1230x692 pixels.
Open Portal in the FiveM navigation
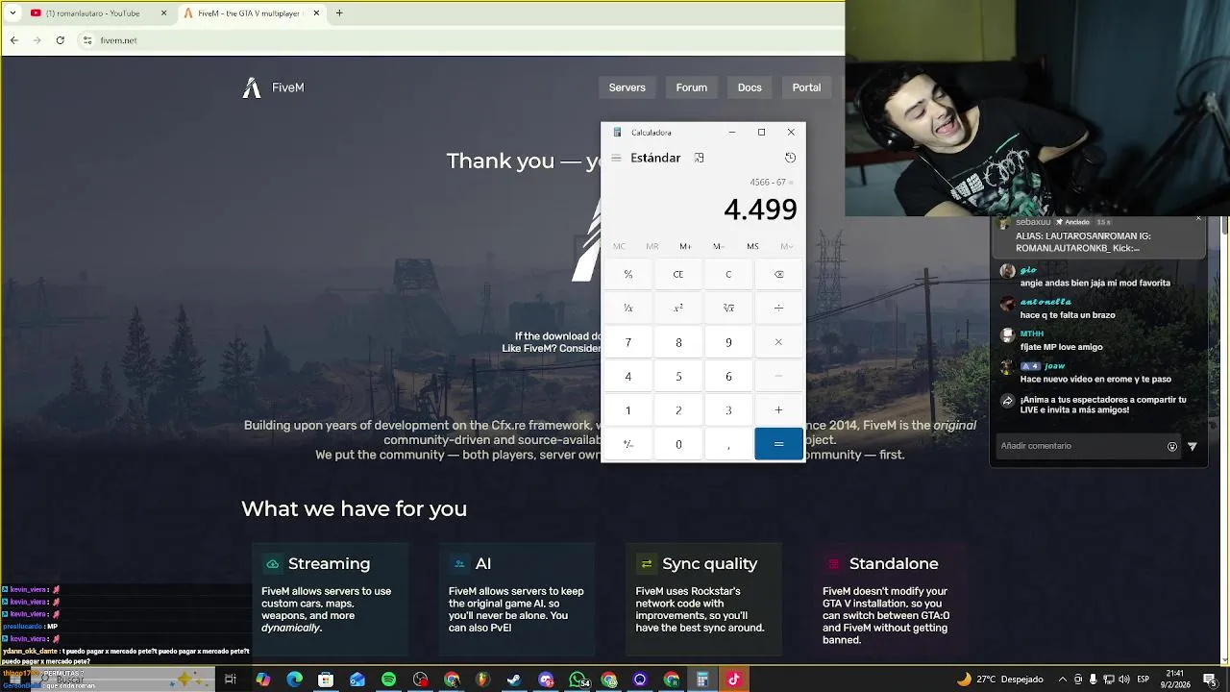pyautogui.click(x=806, y=87)
